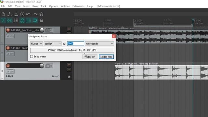Enable Snap to unit checkbox
208x117 pixels.
pos(32,57)
